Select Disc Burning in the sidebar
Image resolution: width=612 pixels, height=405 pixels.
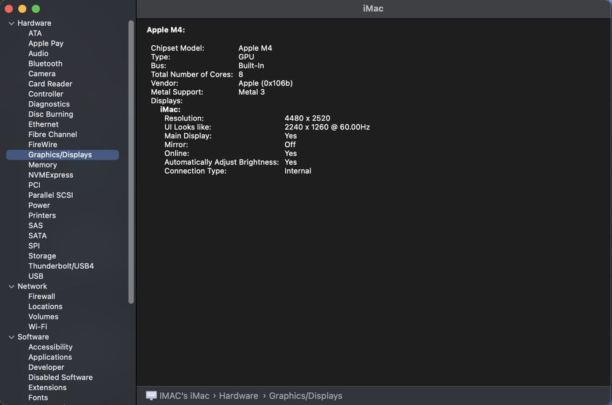point(51,114)
